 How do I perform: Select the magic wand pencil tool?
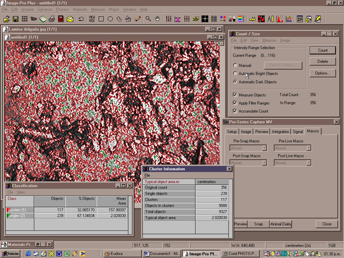pyautogui.click(x=138, y=19)
